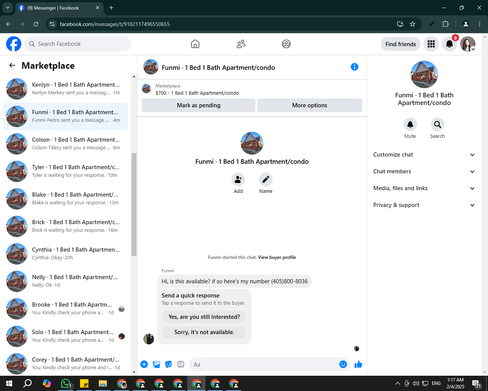This screenshot has height=391, width=488.
Task: Mute this conversation
Action: [x=410, y=124]
